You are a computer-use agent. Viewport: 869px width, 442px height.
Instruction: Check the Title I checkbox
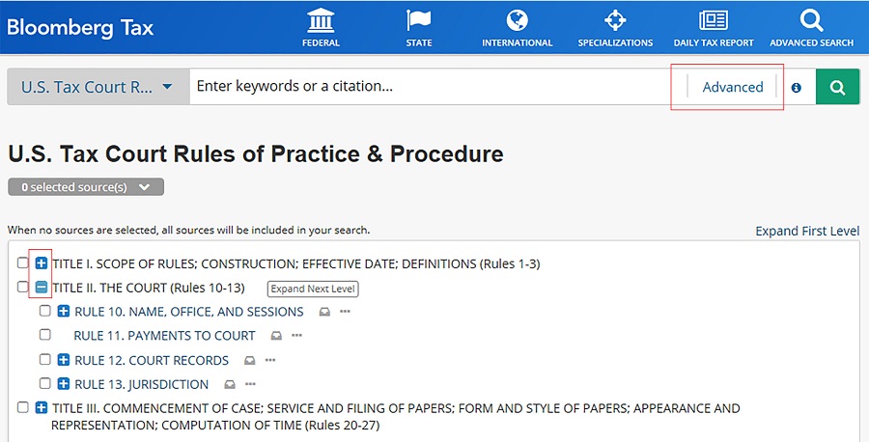[x=23, y=262]
